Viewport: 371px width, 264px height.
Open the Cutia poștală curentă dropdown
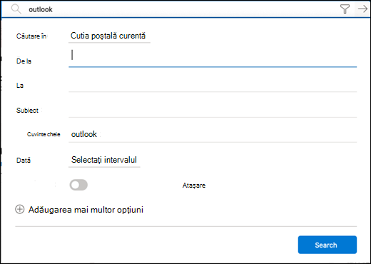tap(109, 36)
